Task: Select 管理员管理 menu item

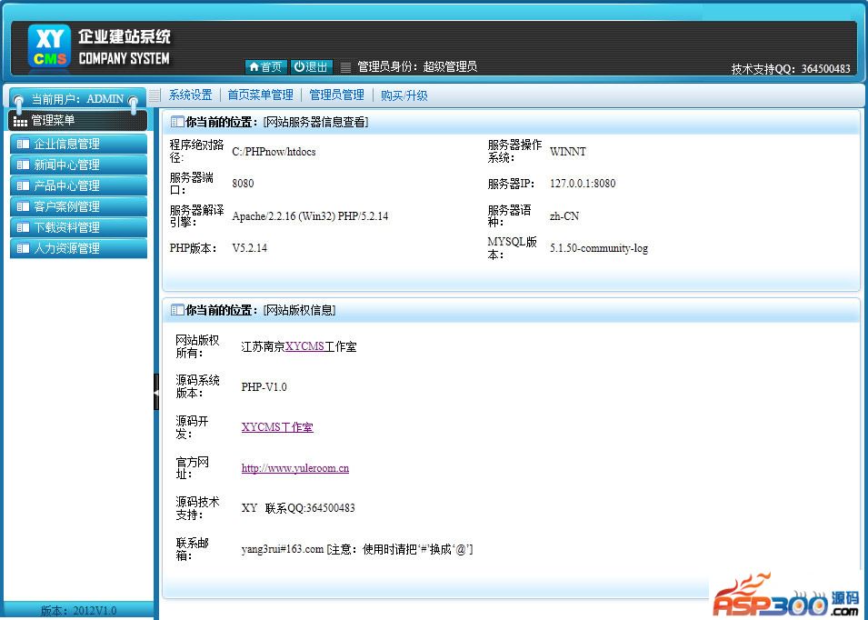Action: (x=336, y=95)
